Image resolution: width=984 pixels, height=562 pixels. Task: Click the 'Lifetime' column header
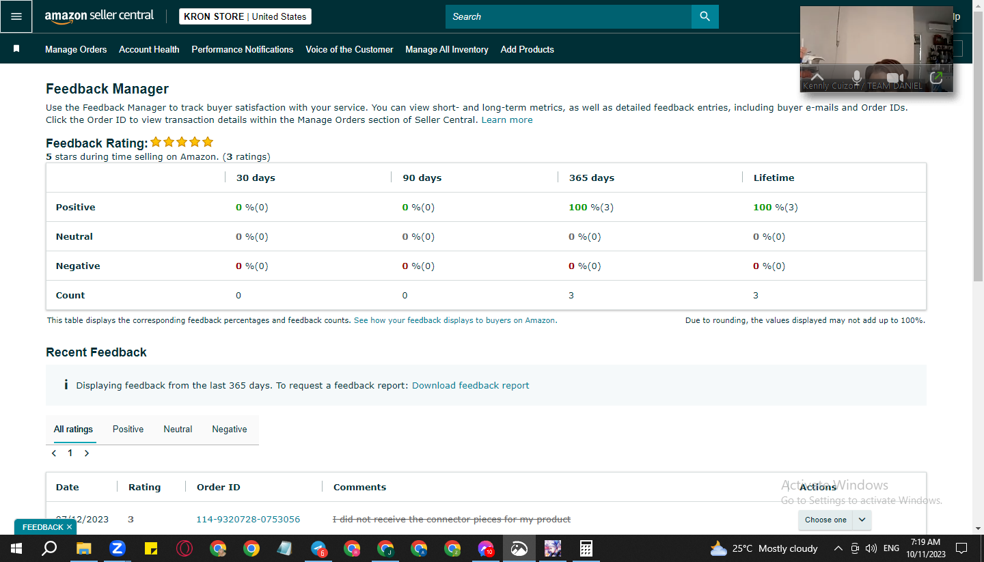[774, 178]
